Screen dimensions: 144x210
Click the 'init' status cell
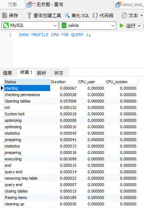(27, 107)
